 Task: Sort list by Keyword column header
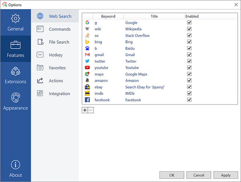pos(108,16)
